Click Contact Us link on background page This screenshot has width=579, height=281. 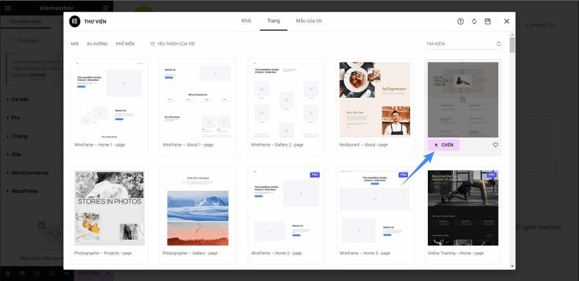pos(540,25)
